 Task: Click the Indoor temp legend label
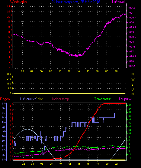point(60,99)
